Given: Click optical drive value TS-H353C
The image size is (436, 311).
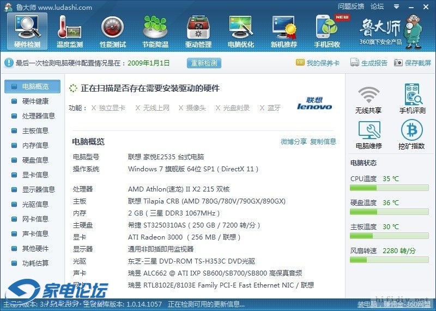Looking at the screenshot, I should click(192, 261).
